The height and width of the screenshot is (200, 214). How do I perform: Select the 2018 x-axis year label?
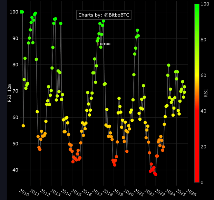click(x=108, y=192)
